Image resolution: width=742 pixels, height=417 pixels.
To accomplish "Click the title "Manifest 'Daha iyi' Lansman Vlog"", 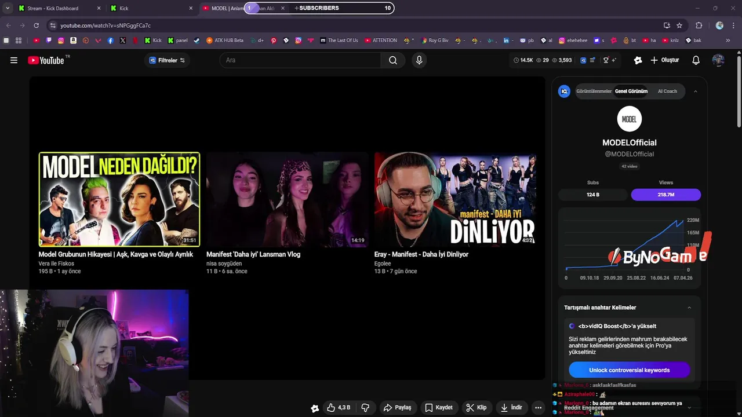I will [253, 254].
